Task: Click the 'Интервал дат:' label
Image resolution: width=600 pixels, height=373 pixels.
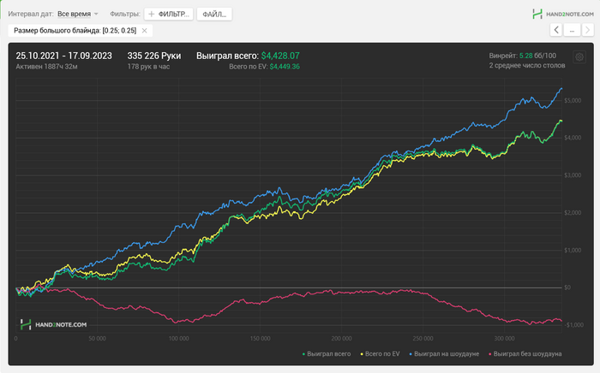Action: click(x=31, y=15)
